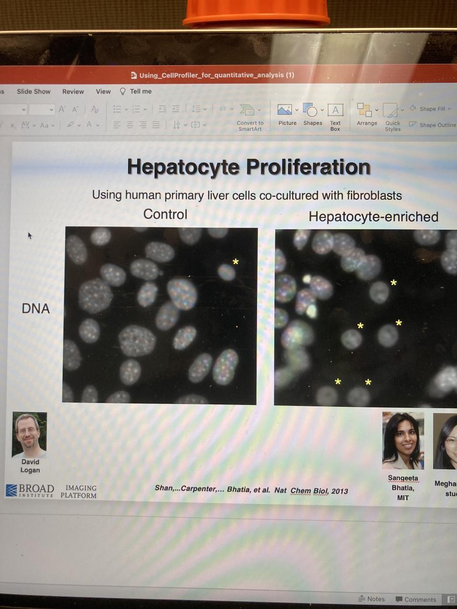Screen dimensions: 457x609
Task: Open the Comments pane
Action: (x=416, y=599)
